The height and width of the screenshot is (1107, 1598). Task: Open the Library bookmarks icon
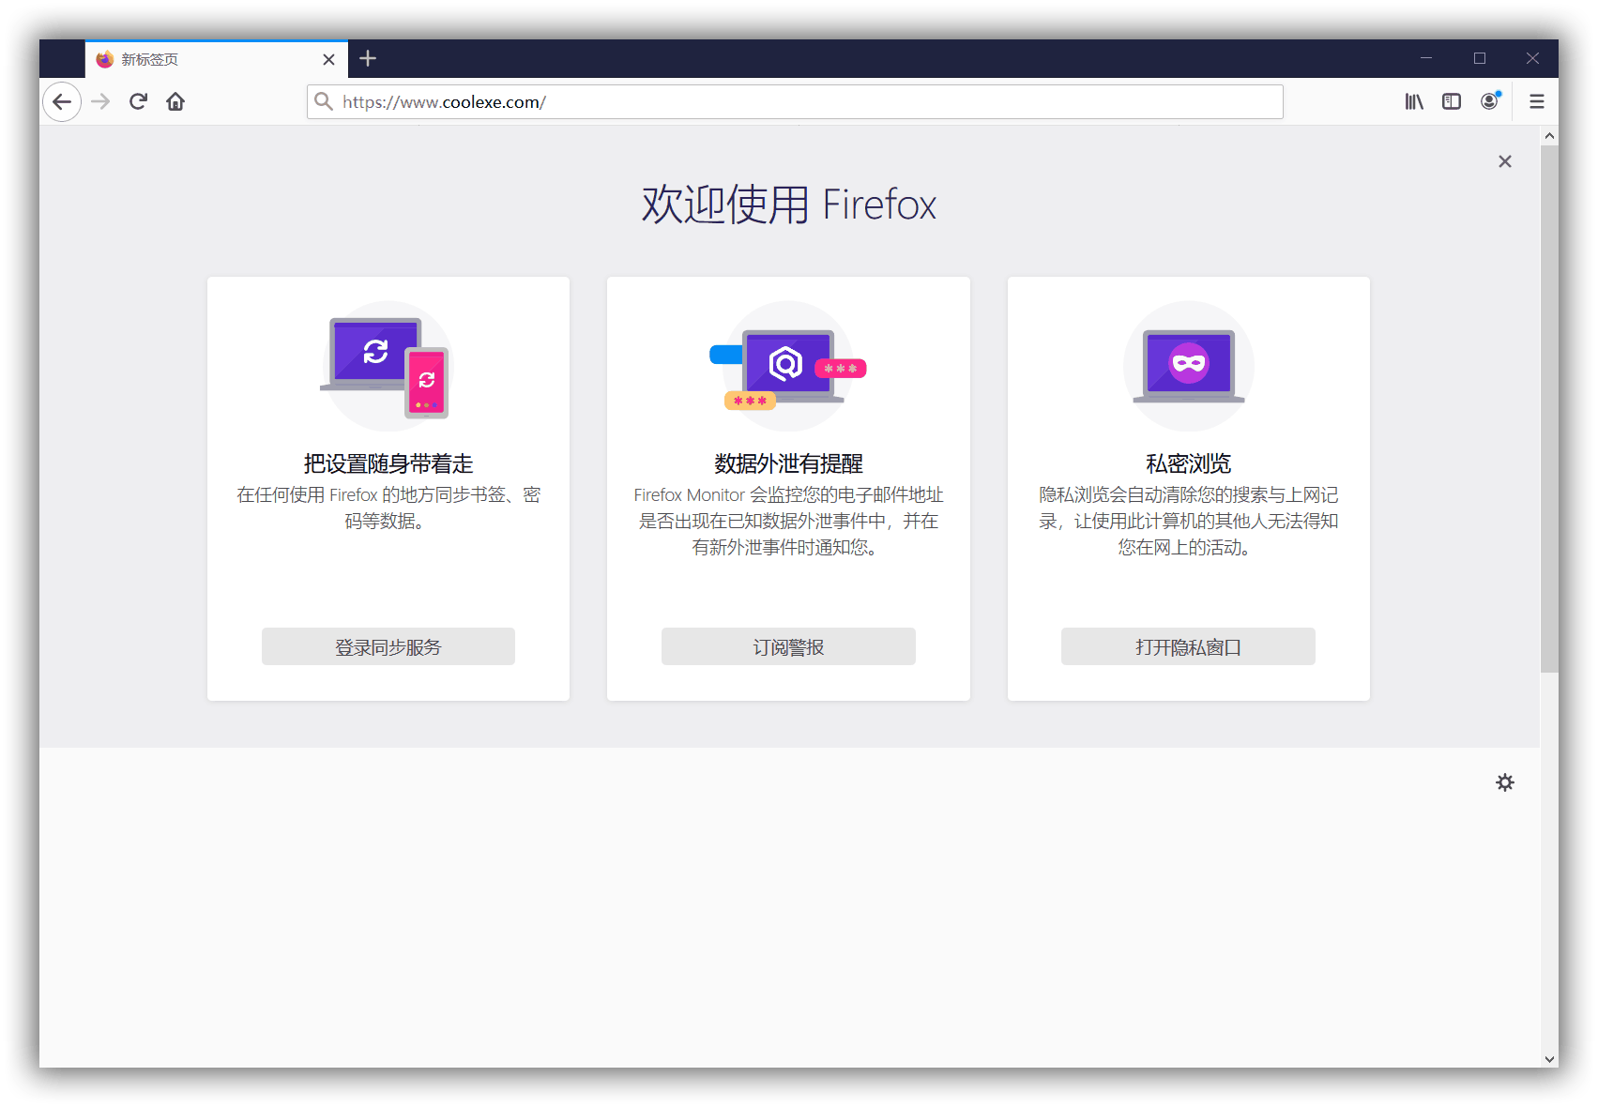[1413, 101]
